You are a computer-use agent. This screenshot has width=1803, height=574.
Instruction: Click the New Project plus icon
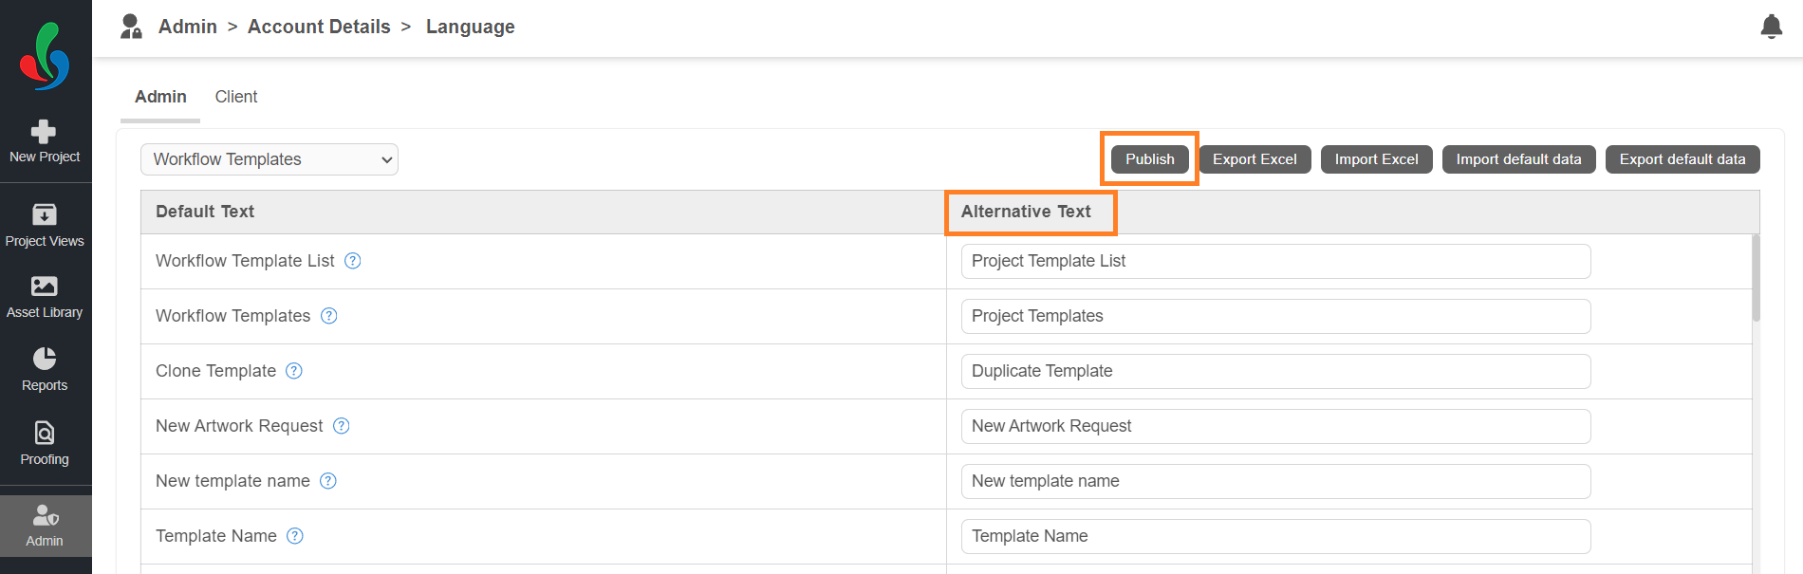[44, 131]
